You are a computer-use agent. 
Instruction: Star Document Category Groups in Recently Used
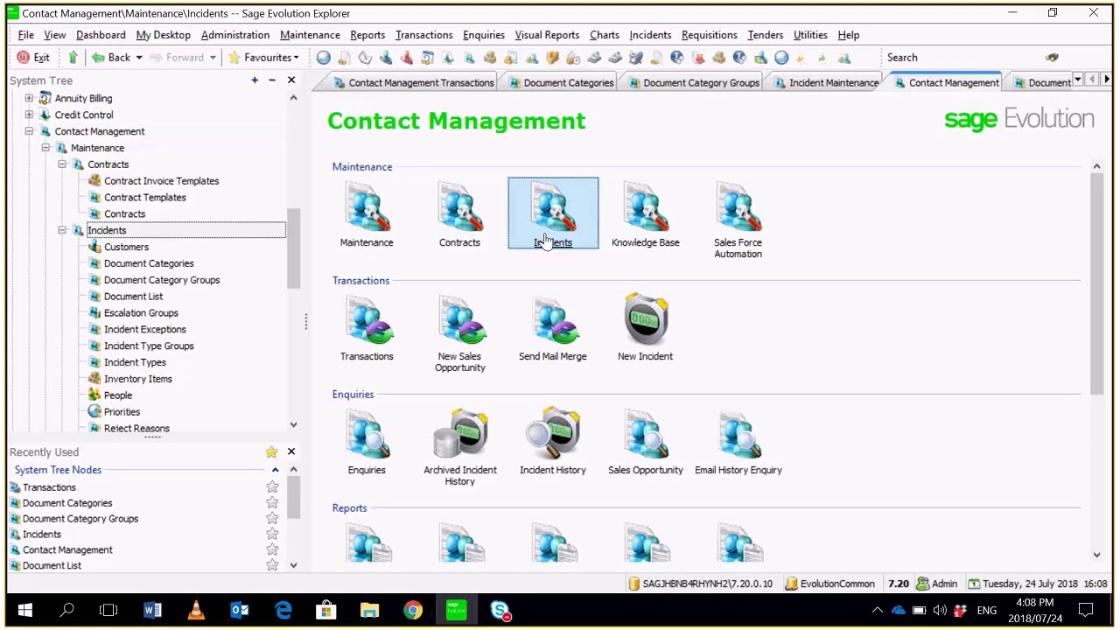[x=272, y=519]
